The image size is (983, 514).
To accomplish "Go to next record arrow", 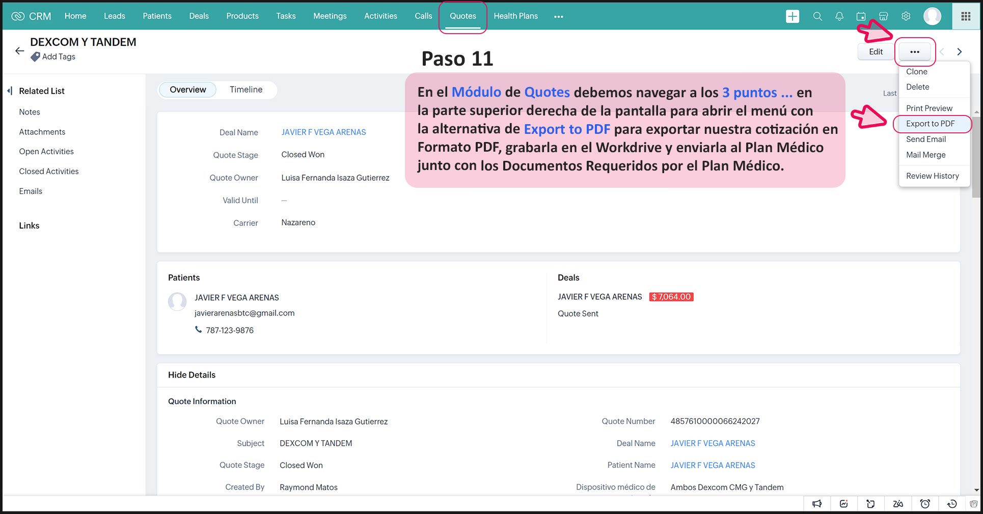I will tap(960, 52).
